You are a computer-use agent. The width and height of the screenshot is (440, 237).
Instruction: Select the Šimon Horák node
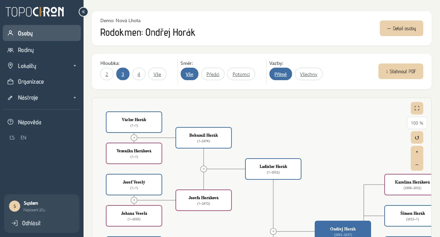tap(408, 216)
